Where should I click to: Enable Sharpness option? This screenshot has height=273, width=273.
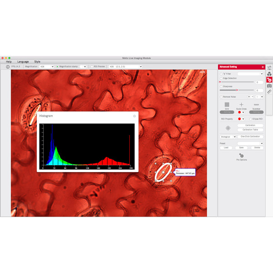click(221, 86)
